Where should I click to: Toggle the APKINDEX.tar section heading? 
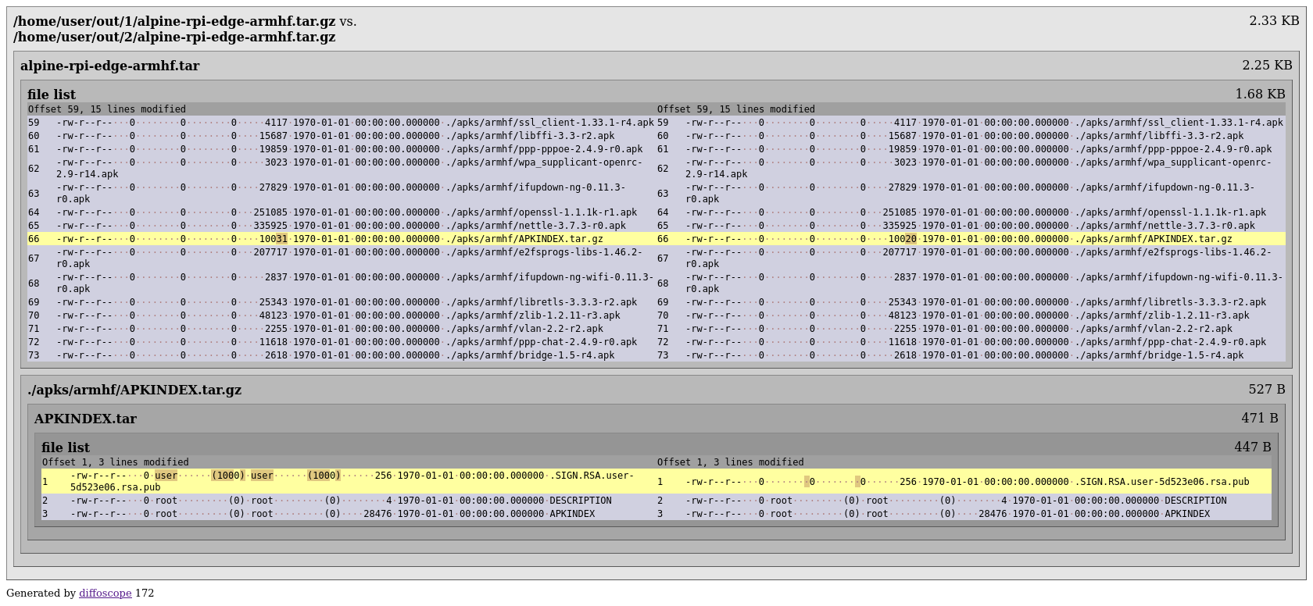pos(85,419)
